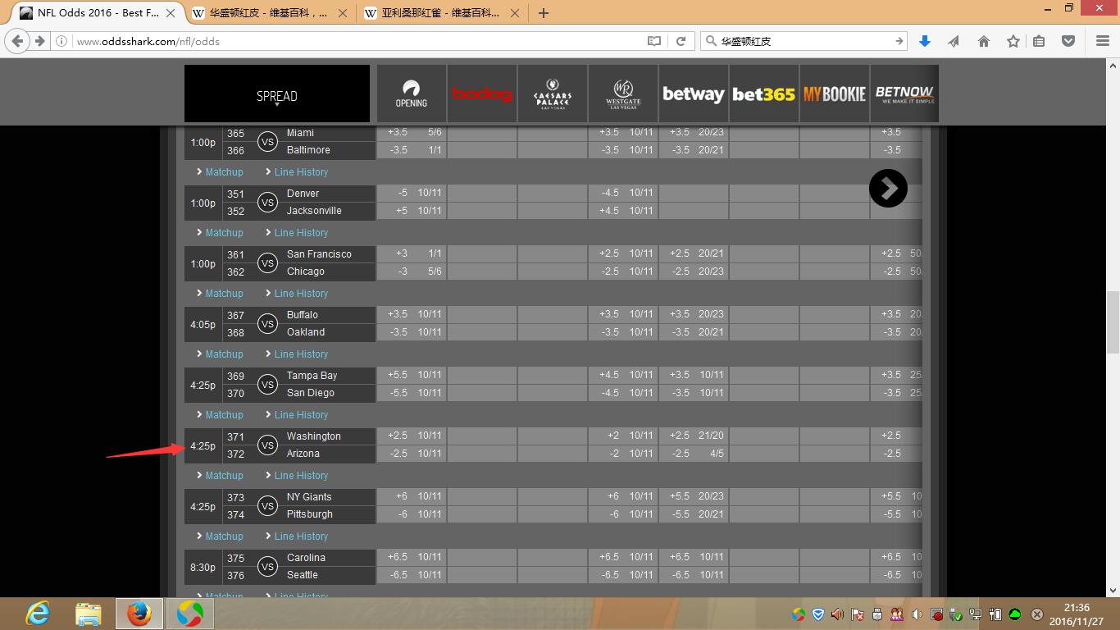Click the Firefox icon on the taskbar
The height and width of the screenshot is (630, 1120).
point(139,614)
